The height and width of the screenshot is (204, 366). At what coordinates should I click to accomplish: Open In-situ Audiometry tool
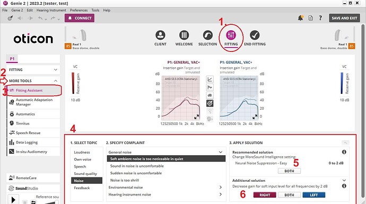tap(33, 152)
